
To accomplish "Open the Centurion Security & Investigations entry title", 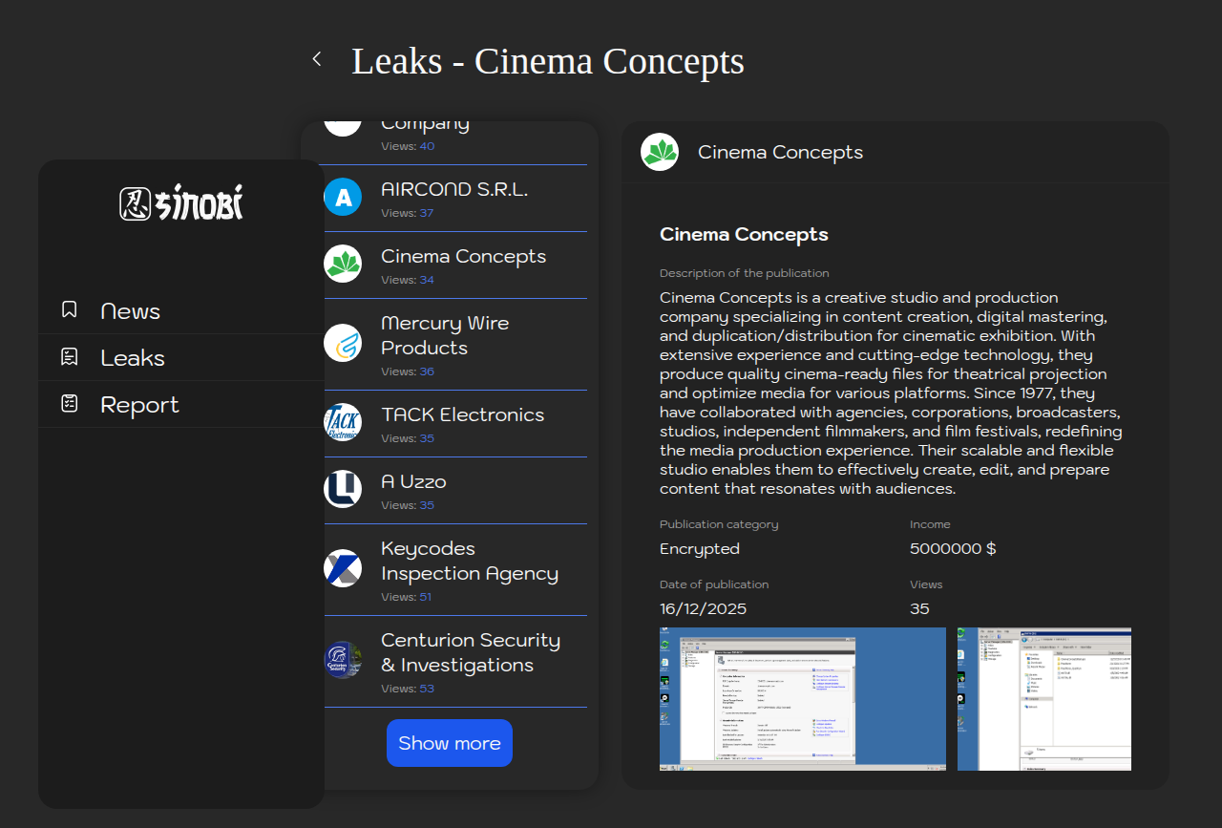I will coord(470,652).
